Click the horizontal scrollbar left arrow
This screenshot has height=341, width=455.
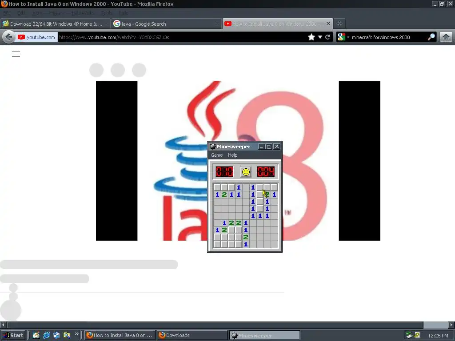pos(3,325)
